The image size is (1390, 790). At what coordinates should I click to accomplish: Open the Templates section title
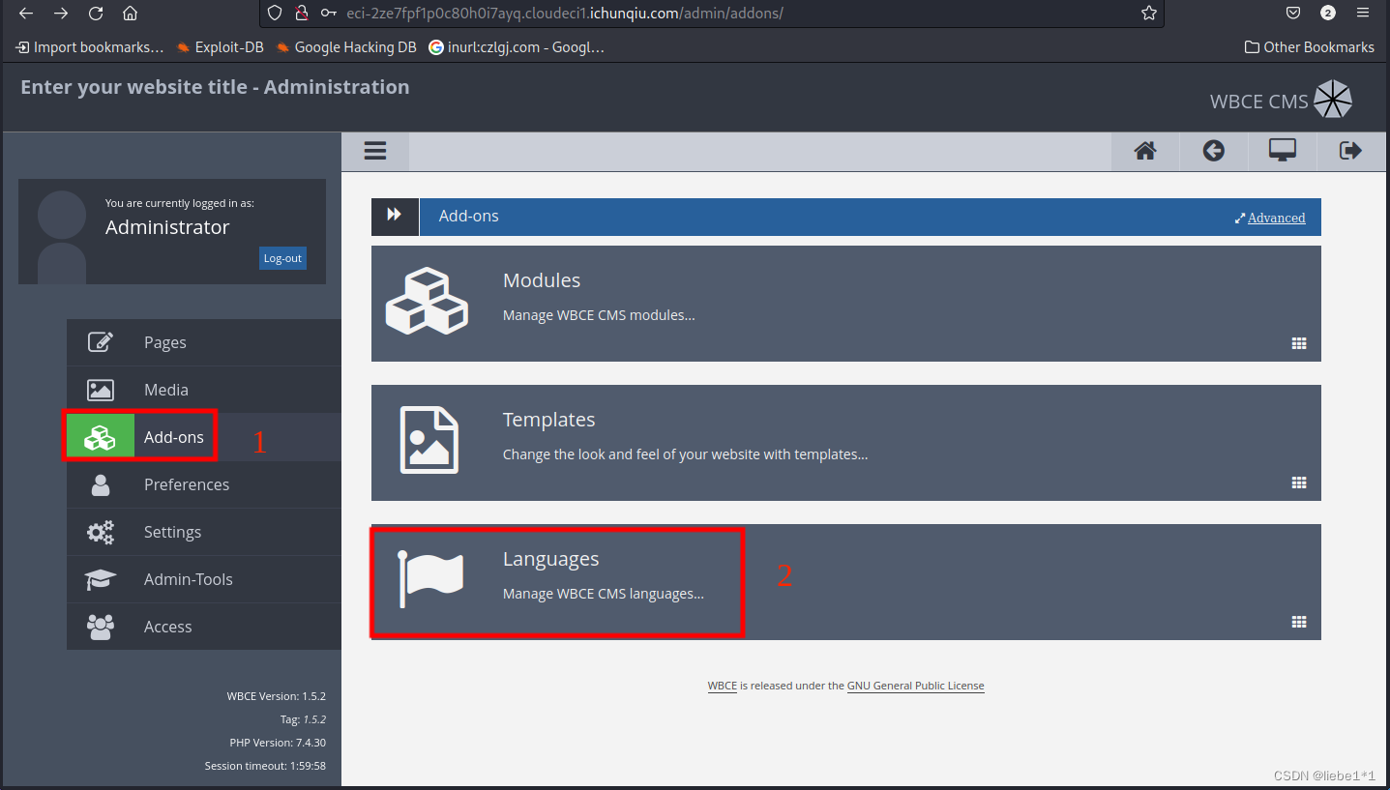coord(548,420)
